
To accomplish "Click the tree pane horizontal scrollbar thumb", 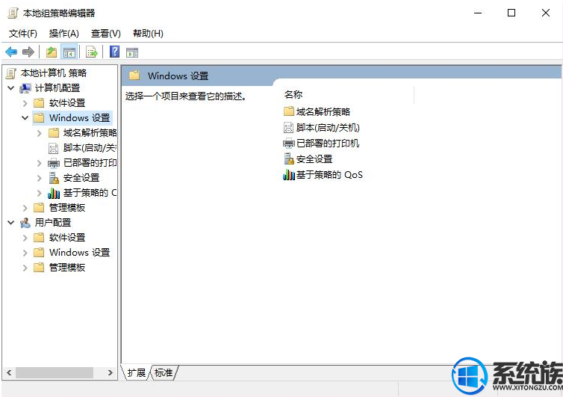I will click(55, 373).
